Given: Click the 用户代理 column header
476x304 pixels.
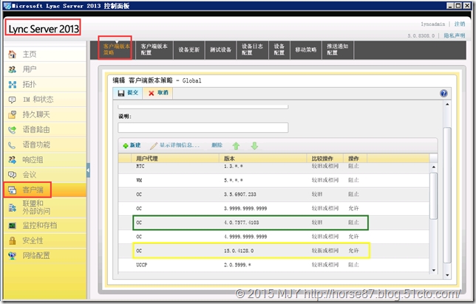Looking at the screenshot, I should (175, 158).
